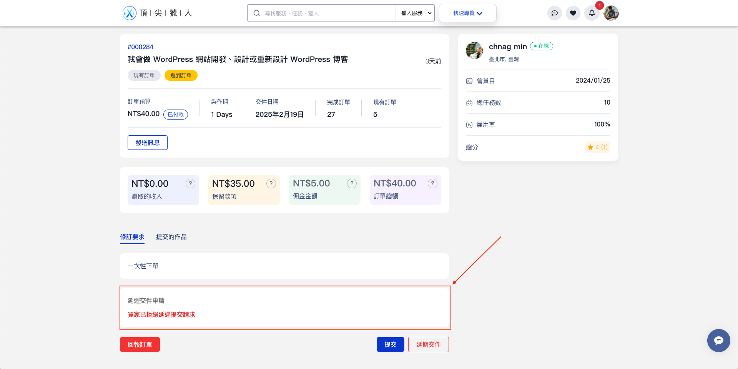This screenshot has height=369, width=738.
Task: Open the messages chat bubble icon in header
Action: [554, 13]
